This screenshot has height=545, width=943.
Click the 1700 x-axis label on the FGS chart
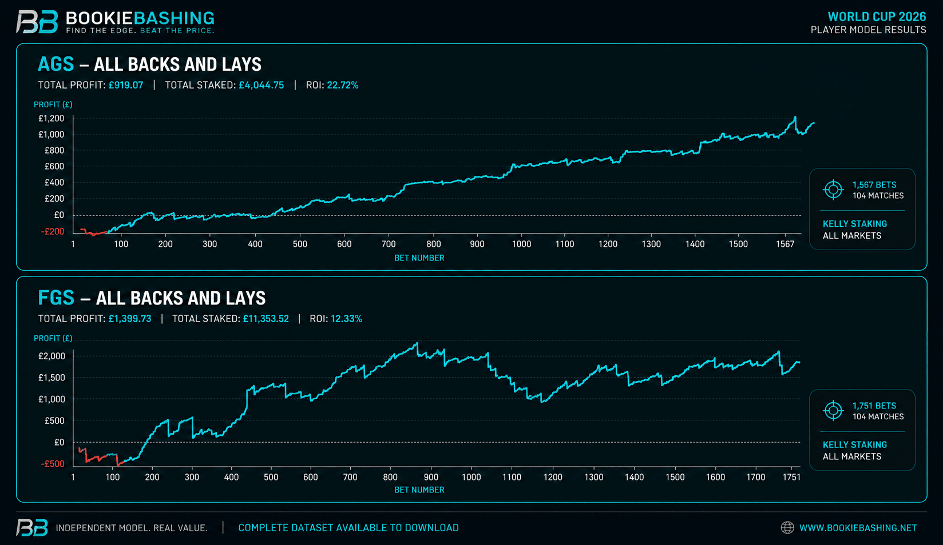tap(756, 478)
